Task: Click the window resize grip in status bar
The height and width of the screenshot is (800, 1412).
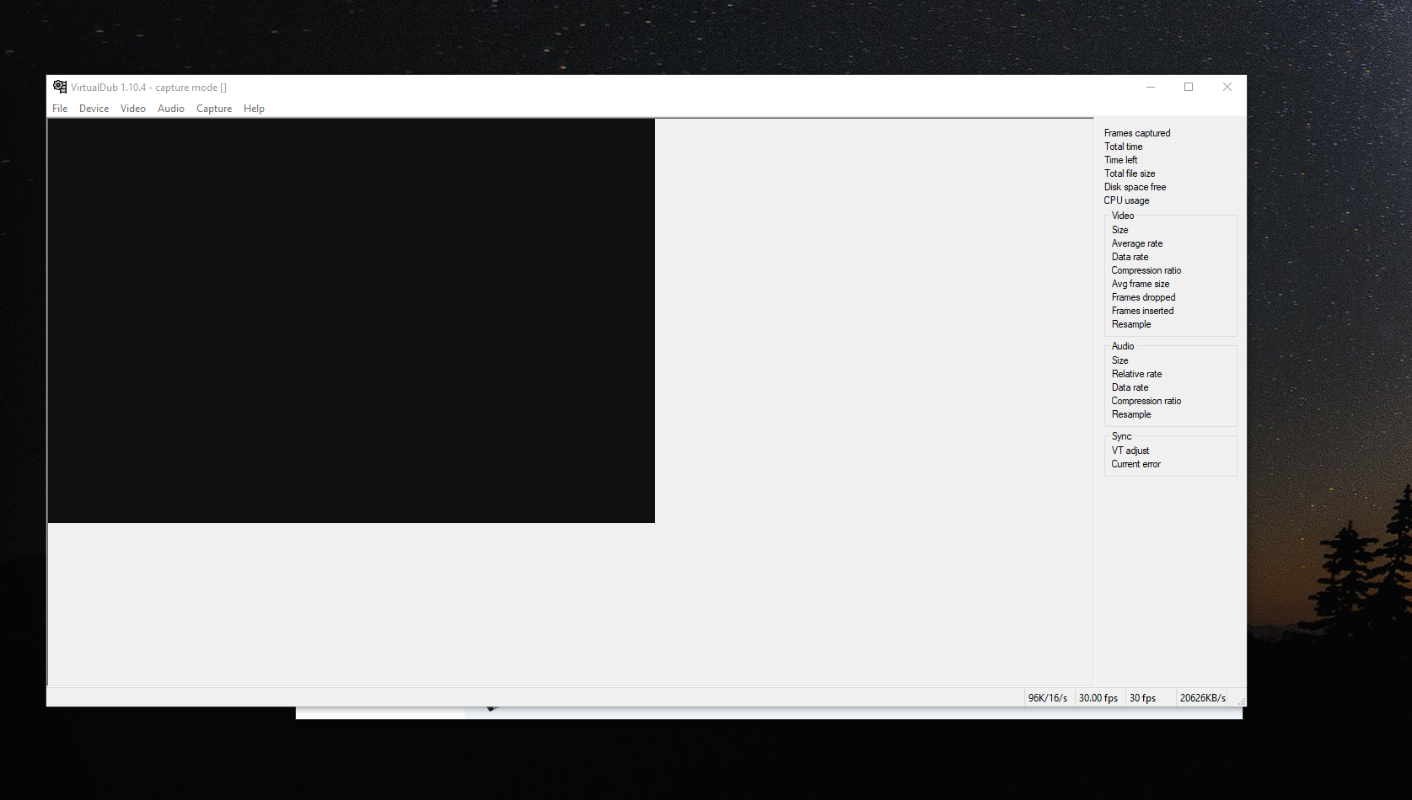Action: coord(1241,701)
